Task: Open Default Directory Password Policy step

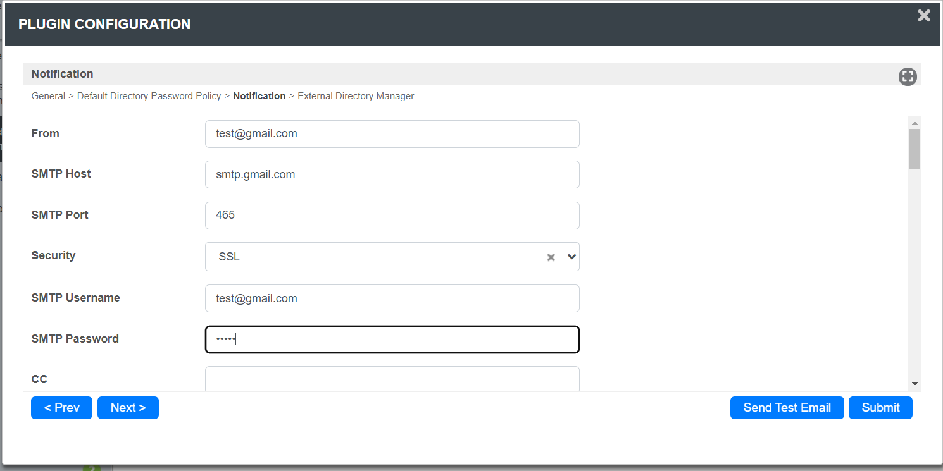Action: 149,96
